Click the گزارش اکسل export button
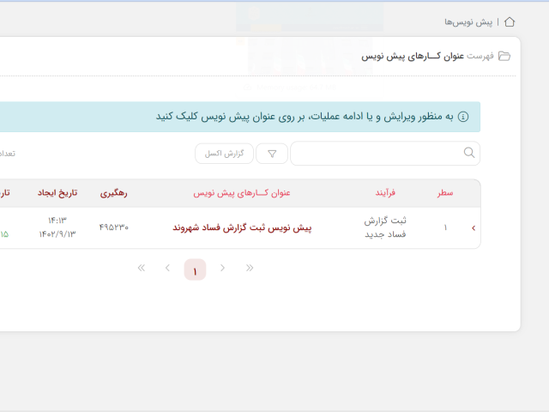The width and height of the screenshot is (549, 412). 224,154
